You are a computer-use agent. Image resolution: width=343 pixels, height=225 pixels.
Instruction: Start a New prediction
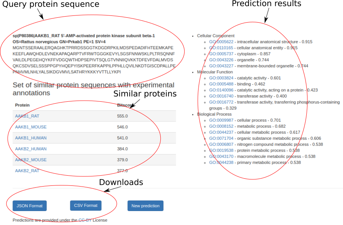[x=145, y=206]
